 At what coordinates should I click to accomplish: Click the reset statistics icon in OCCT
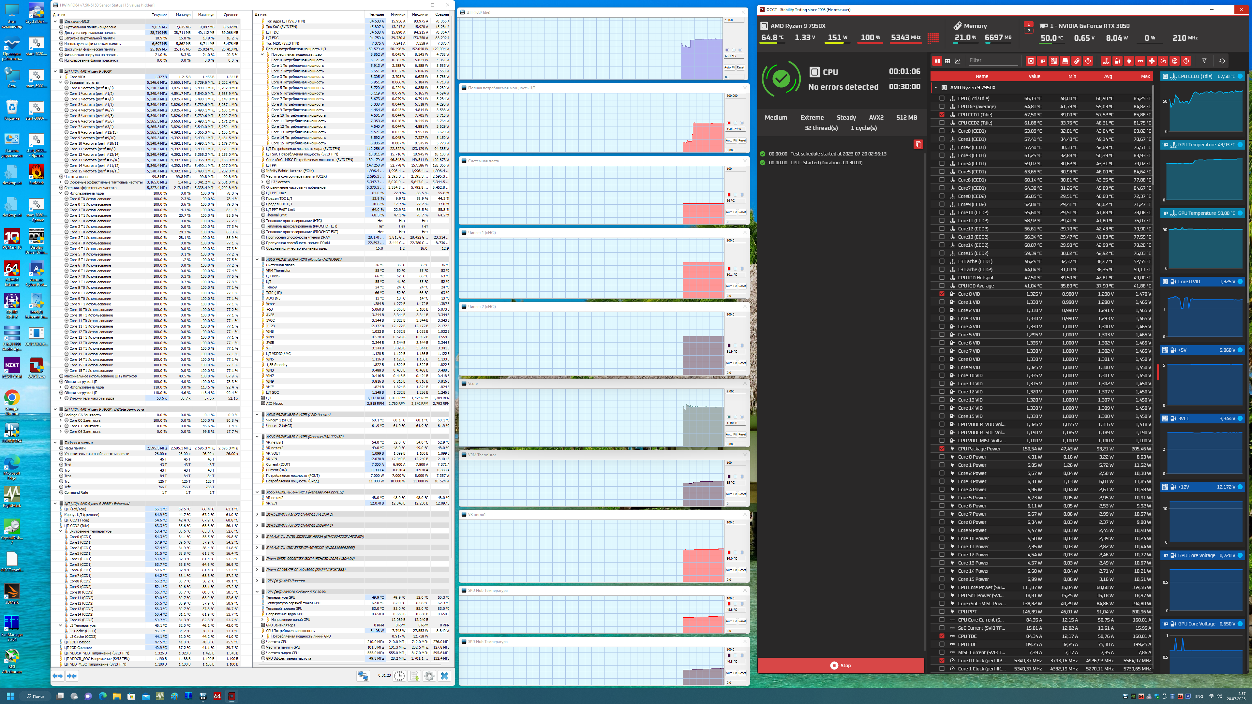[1222, 61]
